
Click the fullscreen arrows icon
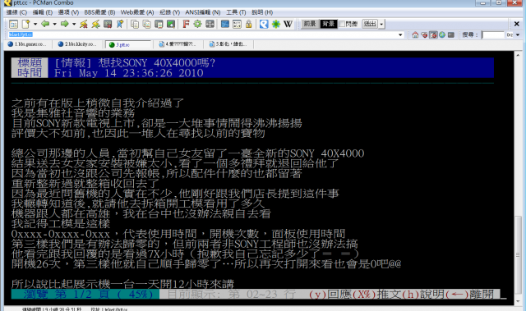tap(210, 24)
